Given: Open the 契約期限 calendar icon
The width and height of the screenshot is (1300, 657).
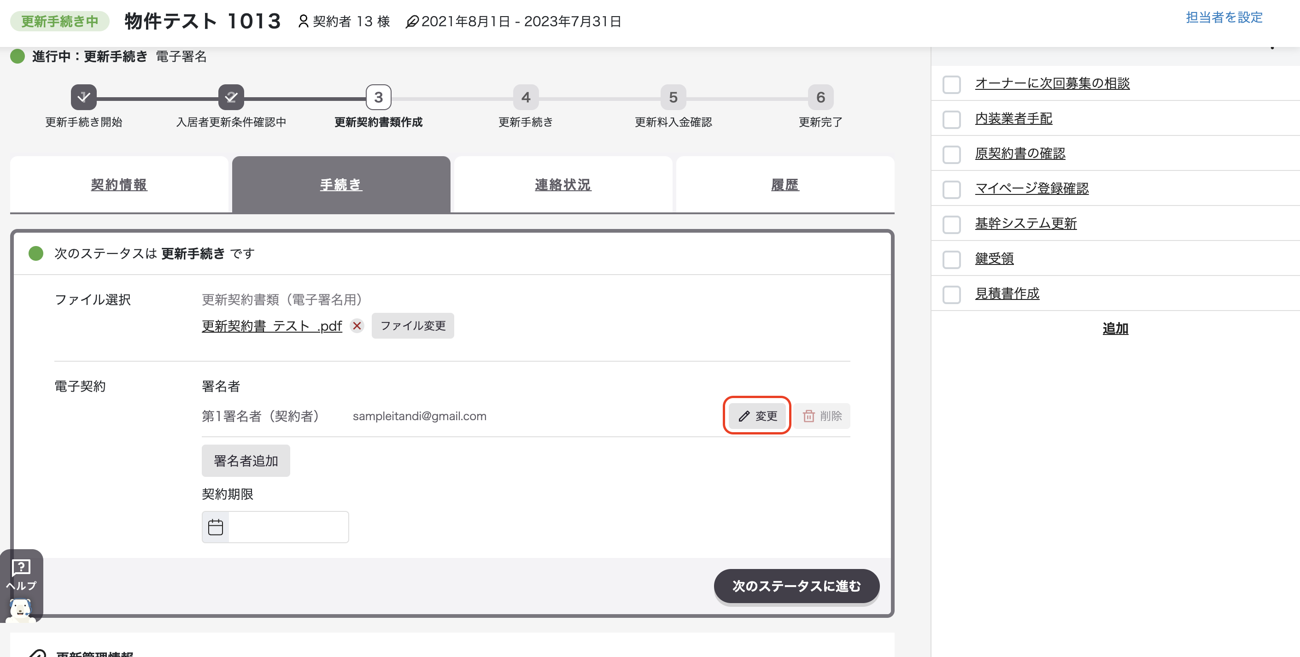Looking at the screenshot, I should point(216,527).
